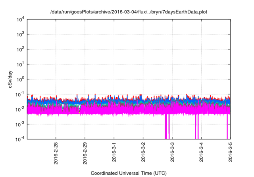This screenshot has height=177, width=254.
Task: Click the 2016-3-3 date label
Action: [x=172, y=152]
